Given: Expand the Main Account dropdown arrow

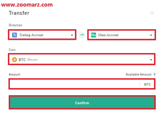Looking at the screenshot, I should click(x=151, y=35).
